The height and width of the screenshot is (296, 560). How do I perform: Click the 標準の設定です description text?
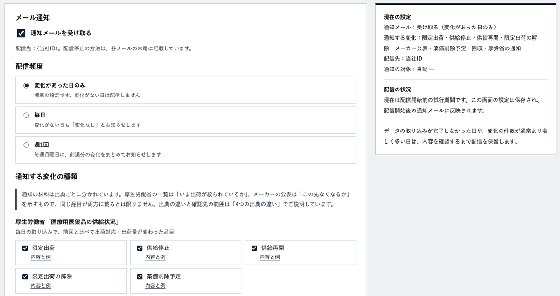click(87, 95)
